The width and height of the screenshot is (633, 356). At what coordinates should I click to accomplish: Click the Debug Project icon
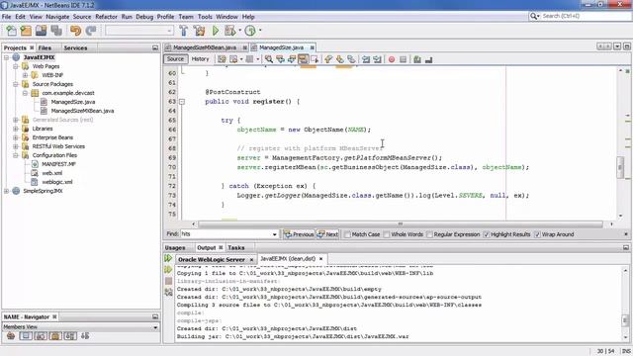[230, 31]
